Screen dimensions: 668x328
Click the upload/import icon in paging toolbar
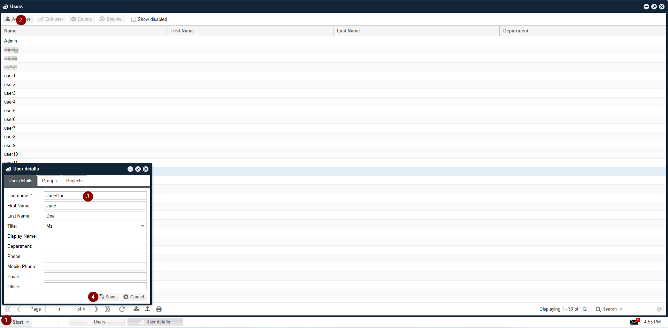tap(147, 309)
